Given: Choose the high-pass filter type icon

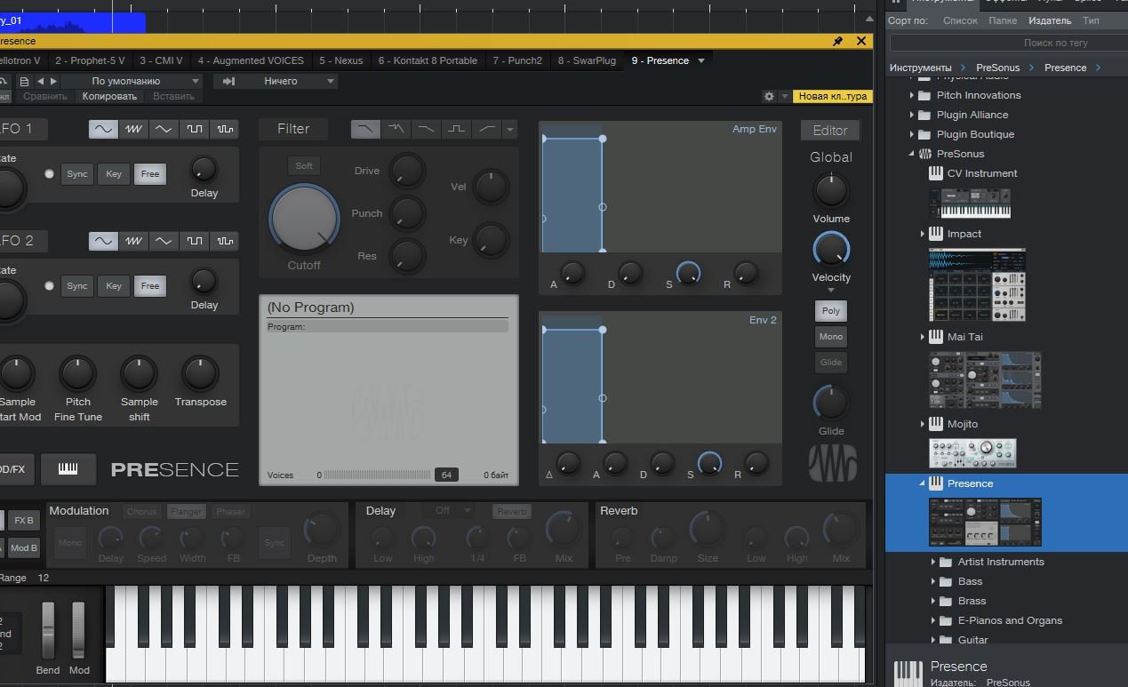Looking at the screenshot, I should tap(486, 129).
